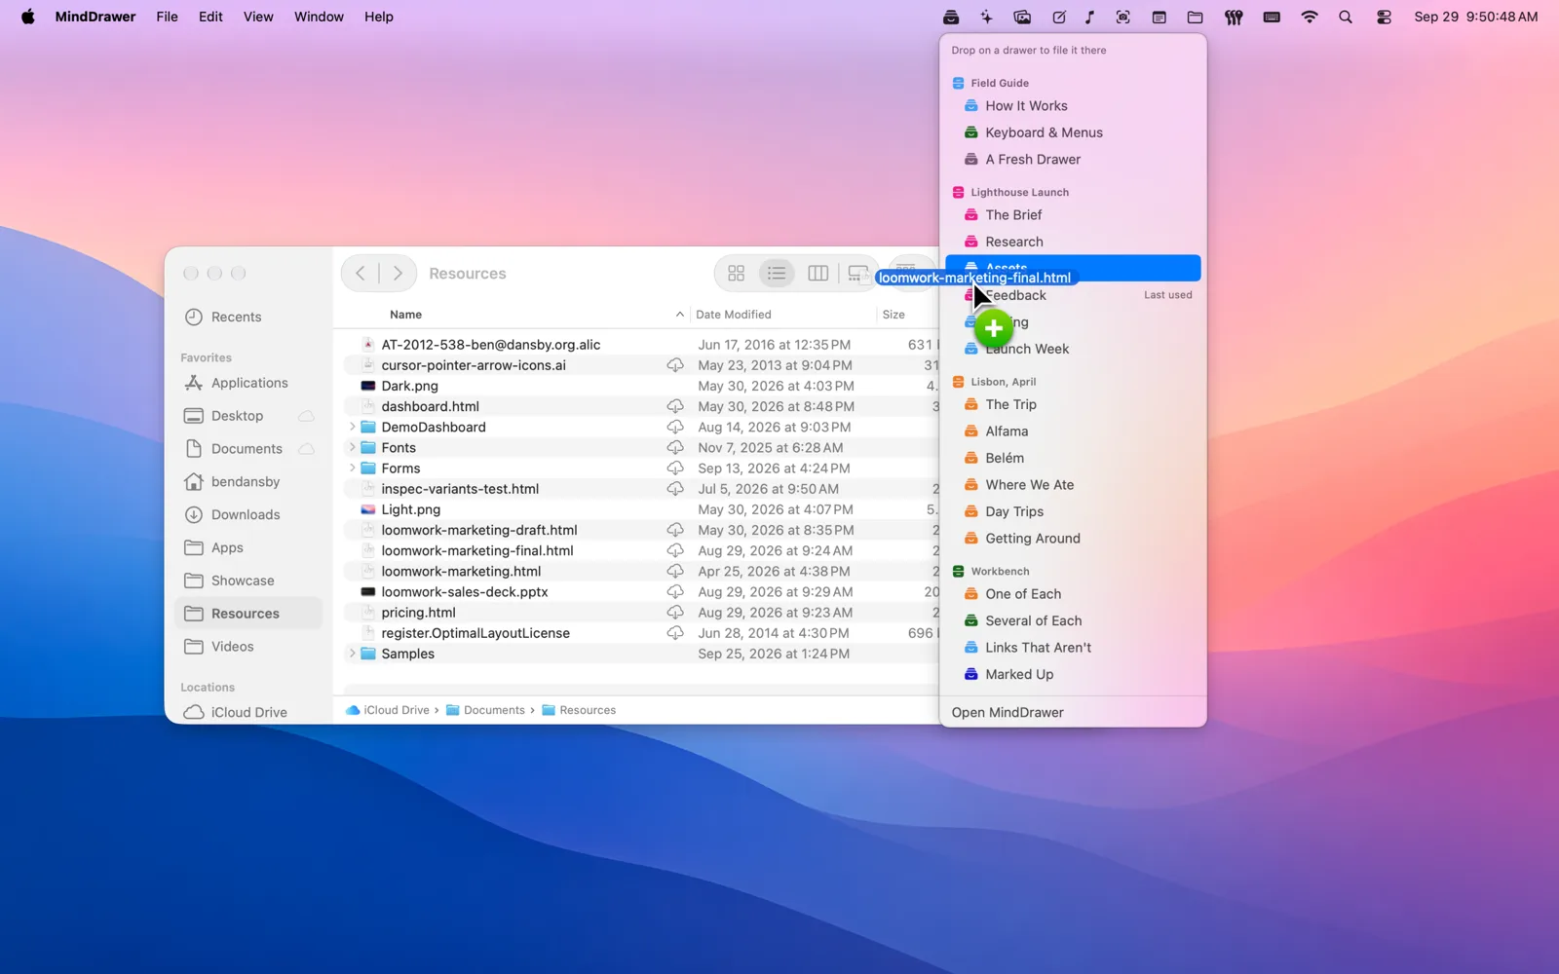1559x974 pixels.
Task: Switch Finder to column view
Action: point(818,274)
